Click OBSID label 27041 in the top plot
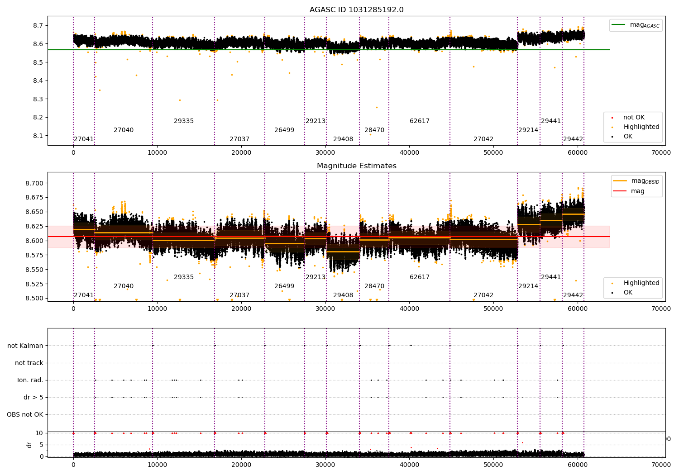 click(x=84, y=139)
